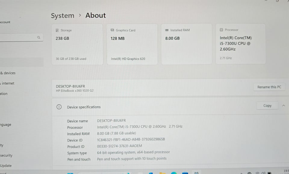The width and height of the screenshot is (289, 174).
Task: Select Product ID 00330-51274-37631-AAOEM
Action: (120, 146)
